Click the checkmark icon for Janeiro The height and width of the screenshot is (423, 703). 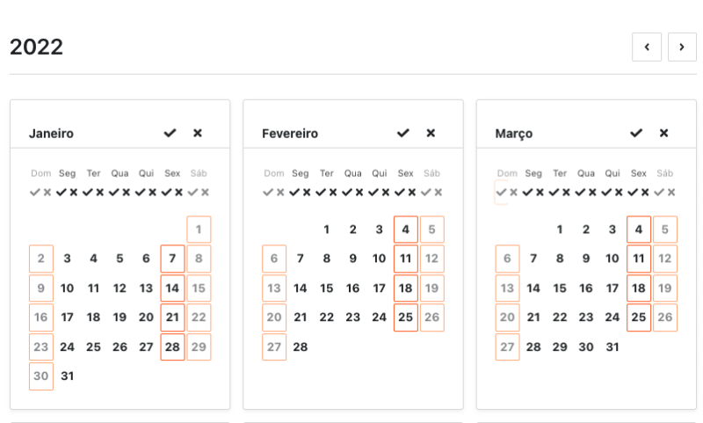click(170, 133)
